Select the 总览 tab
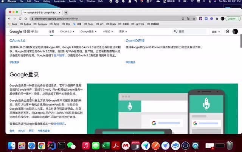Screen dimensions: 242x152 (51, 32)
